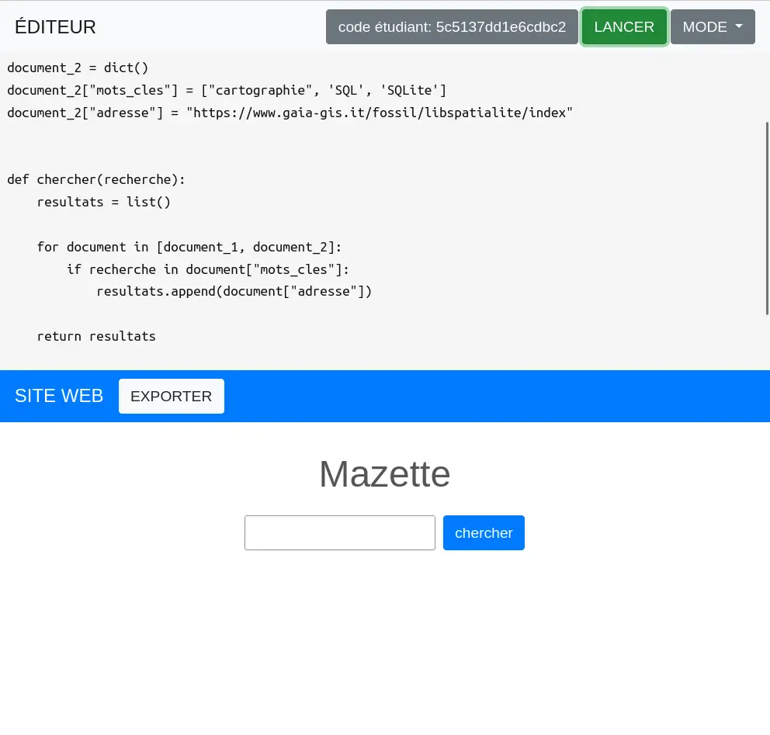This screenshot has width=770, height=735.
Task: Click the Mazette page heading
Action: click(384, 474)
